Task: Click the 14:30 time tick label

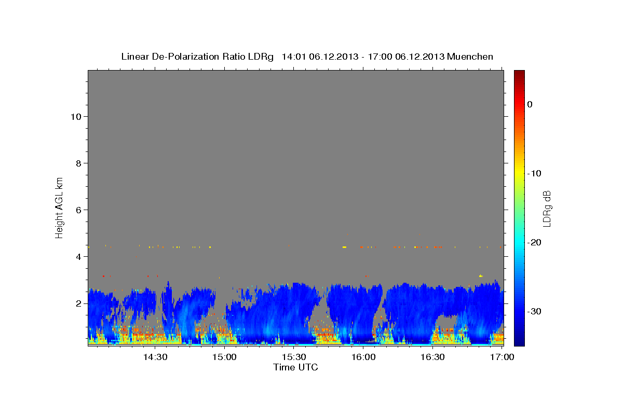Action: pyautogui.click(x=155, y=357)
